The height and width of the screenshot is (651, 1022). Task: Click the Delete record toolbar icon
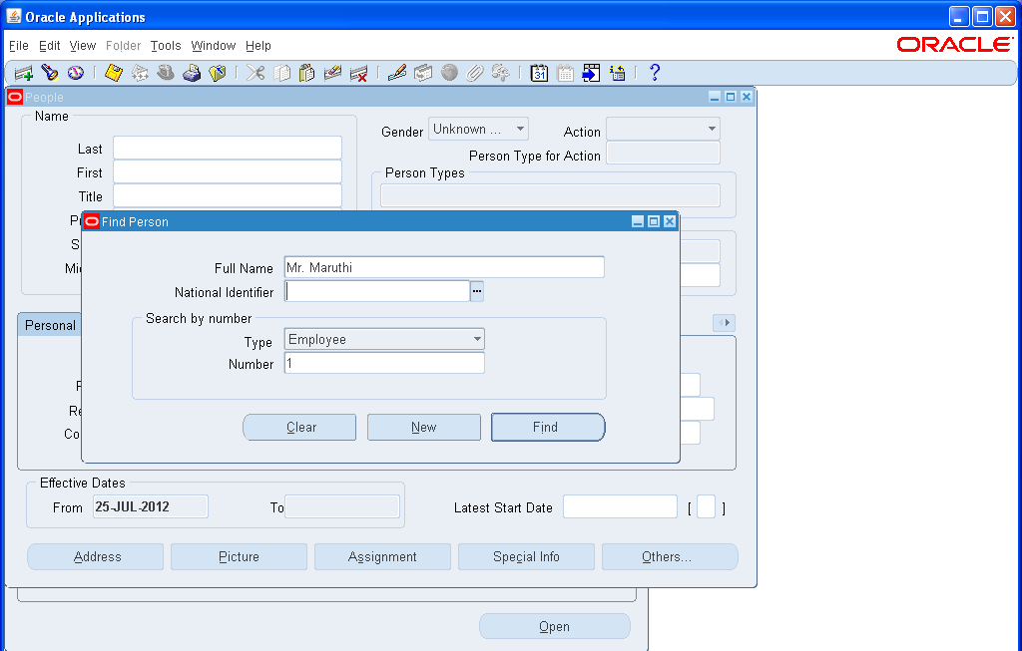[x=359, y=73]
